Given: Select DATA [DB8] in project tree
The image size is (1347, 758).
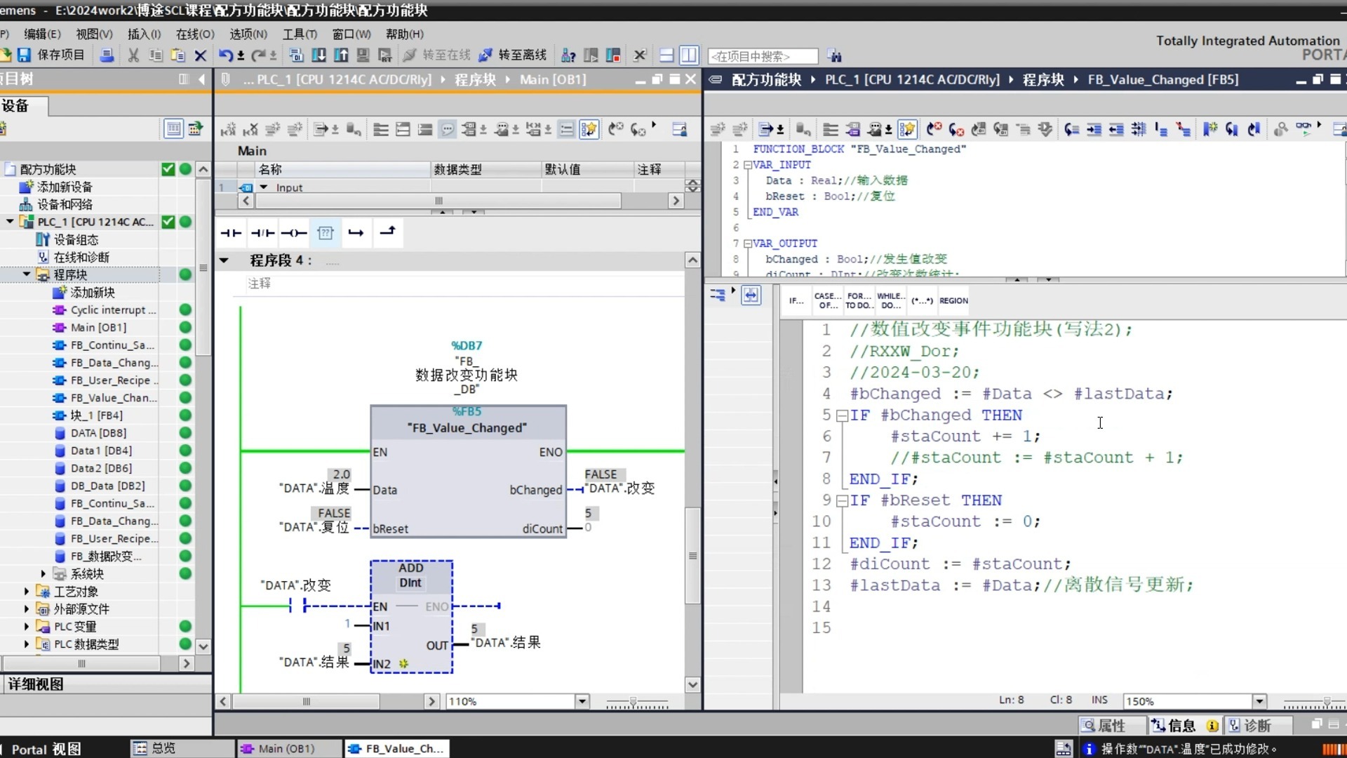Looking at the screenshot, I should [98, 432].
